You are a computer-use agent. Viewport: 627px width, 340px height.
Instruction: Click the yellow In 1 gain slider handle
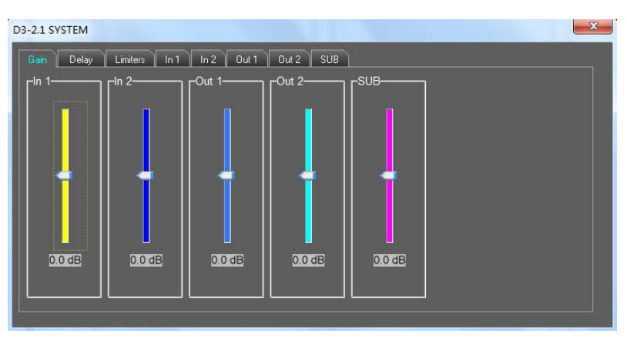pyautogui.click(x=65, y=176)
